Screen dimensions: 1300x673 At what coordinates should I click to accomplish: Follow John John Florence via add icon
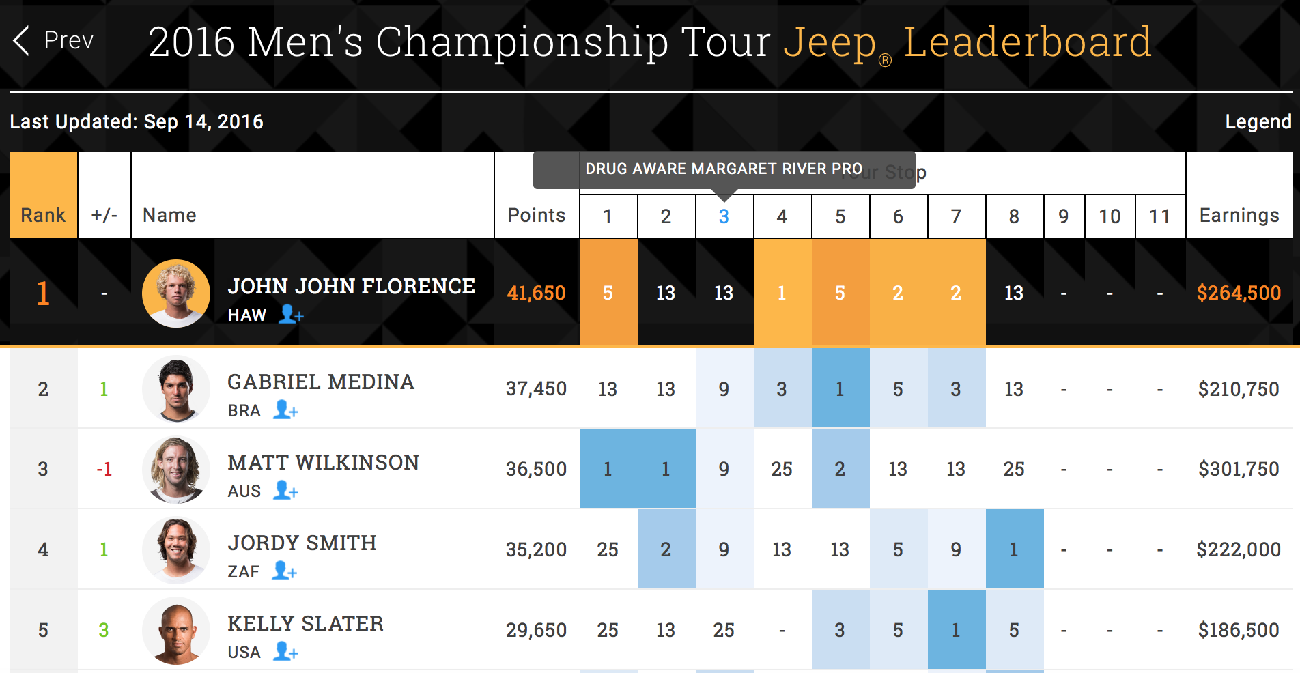click(292, 314)
